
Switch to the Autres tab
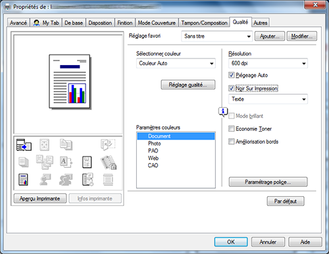[x=261, y=23]
